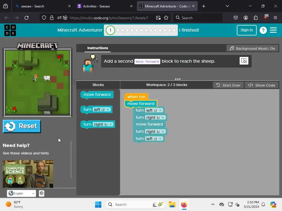The width and height of the screenshot is (282, 211).
Task: Bookmark this page with the star icon
Action: [166, 18]
